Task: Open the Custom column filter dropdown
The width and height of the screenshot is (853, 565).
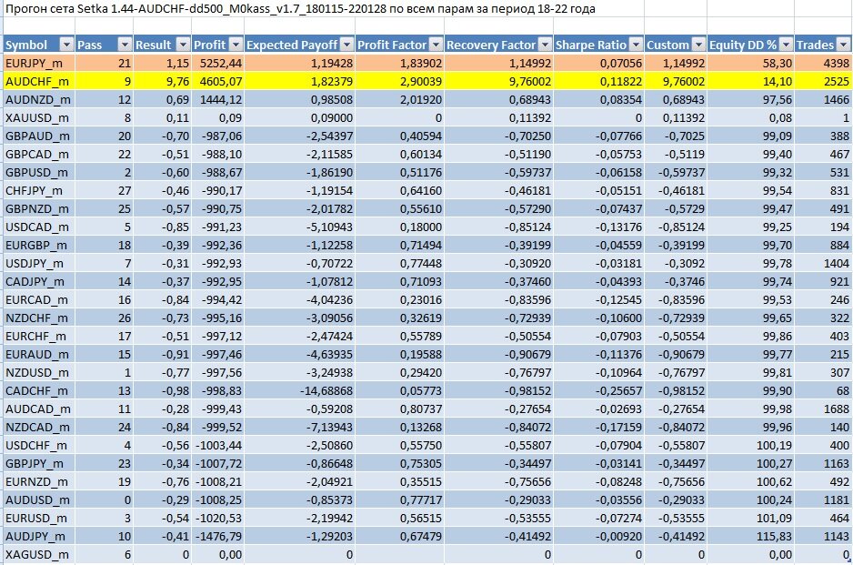Action: click(x=699, y=45)
